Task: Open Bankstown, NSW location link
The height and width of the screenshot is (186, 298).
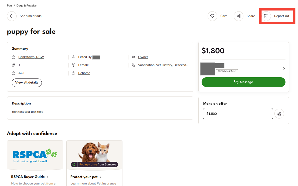Action: pyautogui.click(x=31, y=57)
